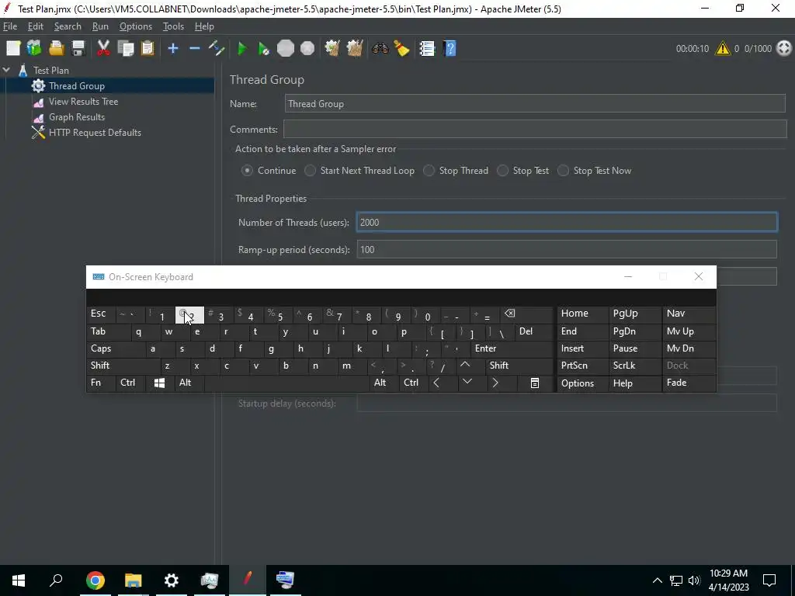Open the Search menu
This screenshot has width=795, height=596.
pos(68,26)
